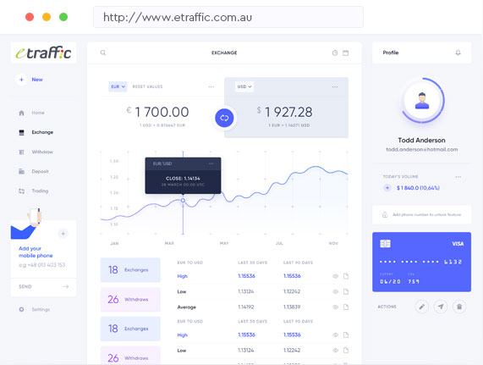483x365 pixels.
Task: Open document icon in the Average row
Action: pos(346,307)
